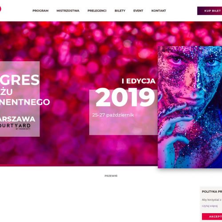Open the czytaj więcej privacy link

click(210, 206)
